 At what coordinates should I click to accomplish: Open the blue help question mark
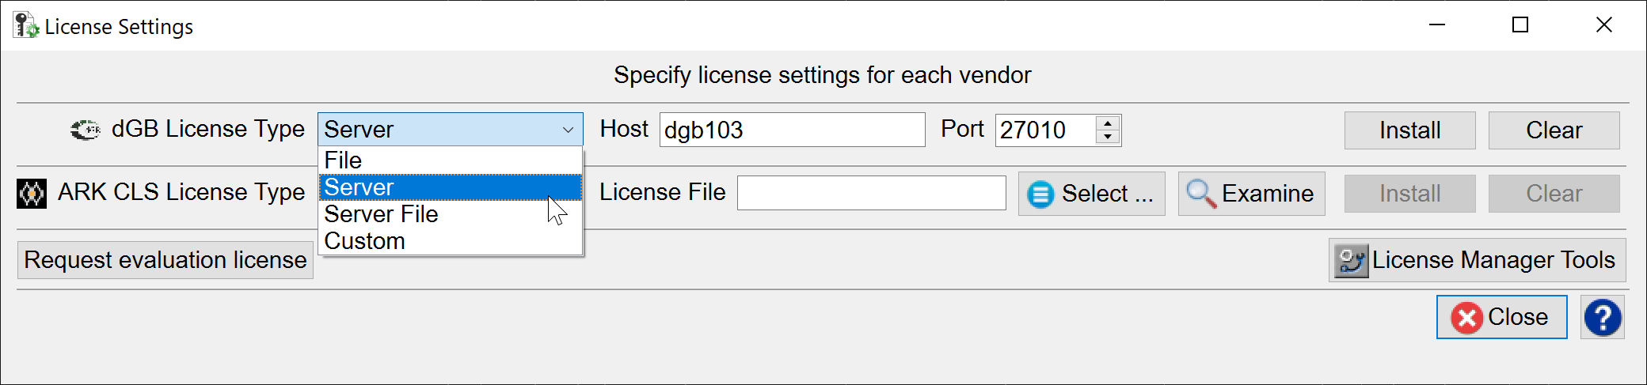[x=1602, y=317]
